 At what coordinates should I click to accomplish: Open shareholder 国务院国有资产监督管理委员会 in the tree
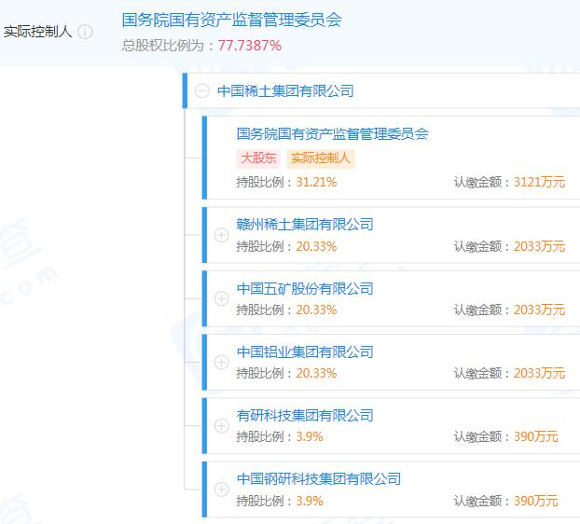tap(333, 133)
